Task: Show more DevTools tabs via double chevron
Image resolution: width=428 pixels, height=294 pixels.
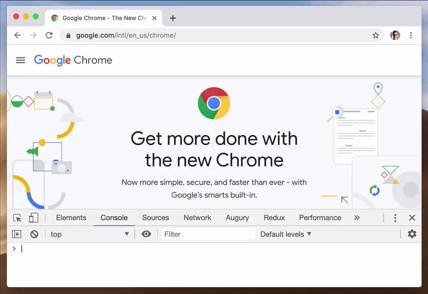Action: coord(357,218)
